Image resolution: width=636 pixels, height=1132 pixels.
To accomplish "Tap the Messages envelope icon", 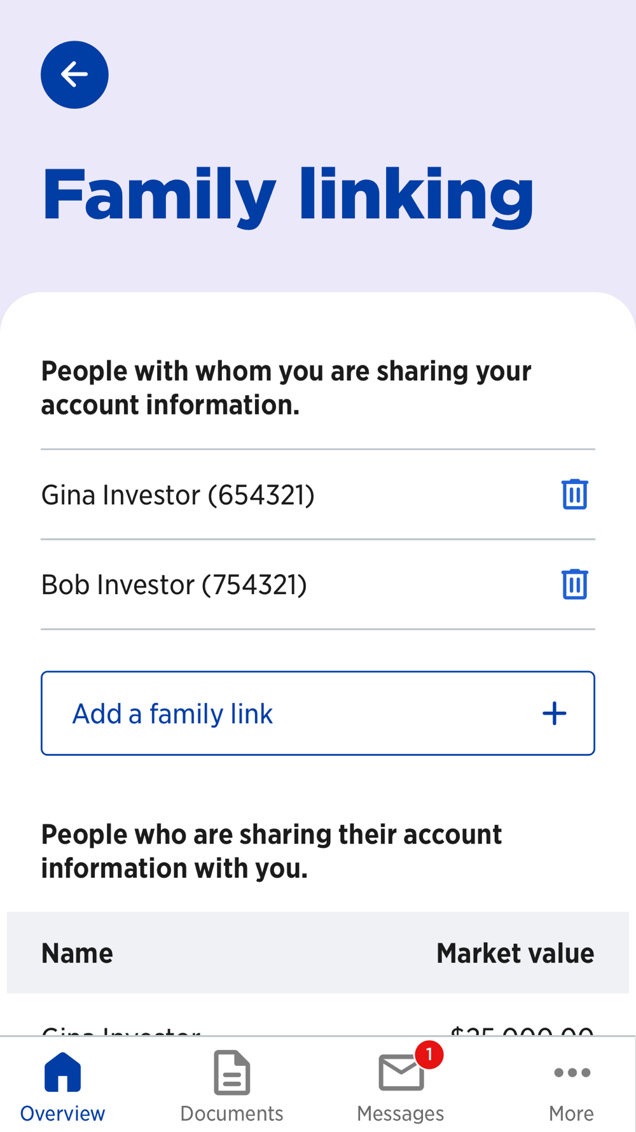I will click(401, 1073).
